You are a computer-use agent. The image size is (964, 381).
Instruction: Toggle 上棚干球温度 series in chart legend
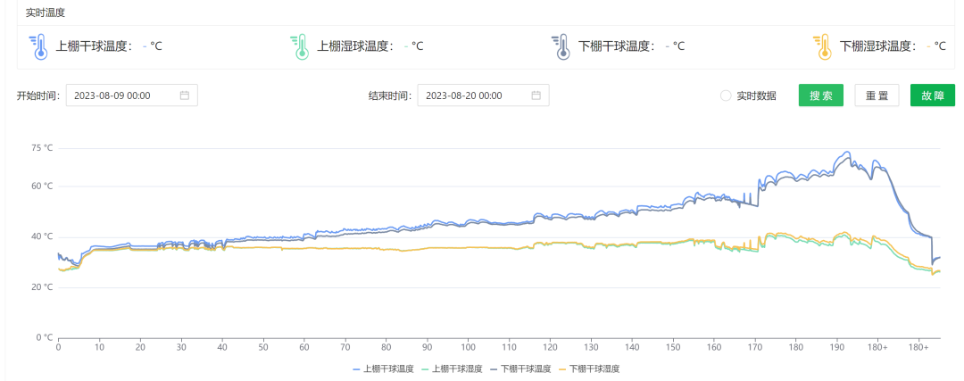click(x=383, y=369)
